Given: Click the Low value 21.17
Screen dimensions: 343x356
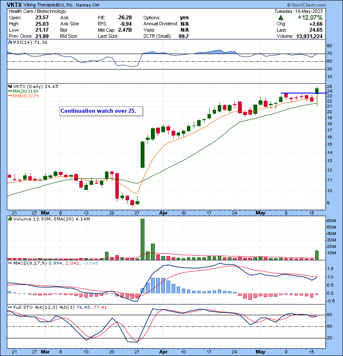Looking at the screenshot, I should [x=42, y=30].
